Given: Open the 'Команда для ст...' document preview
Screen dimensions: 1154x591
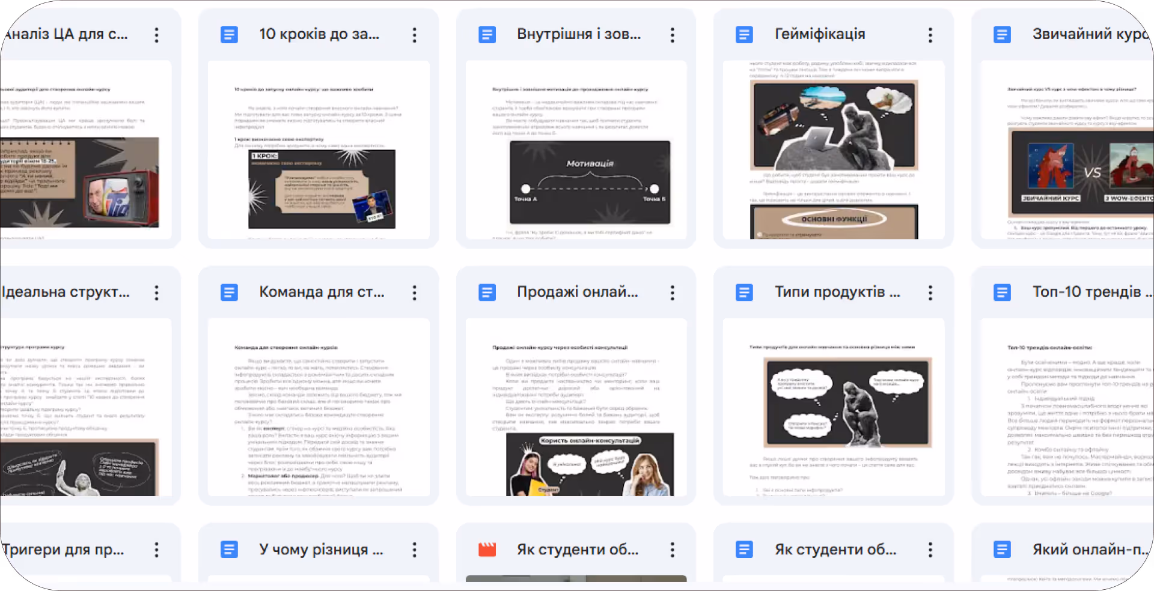Looking at the screenshot, I should [x=319, y=407].
